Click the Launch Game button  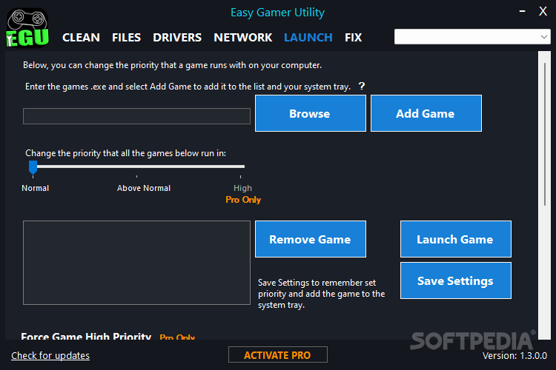(456, 239)
